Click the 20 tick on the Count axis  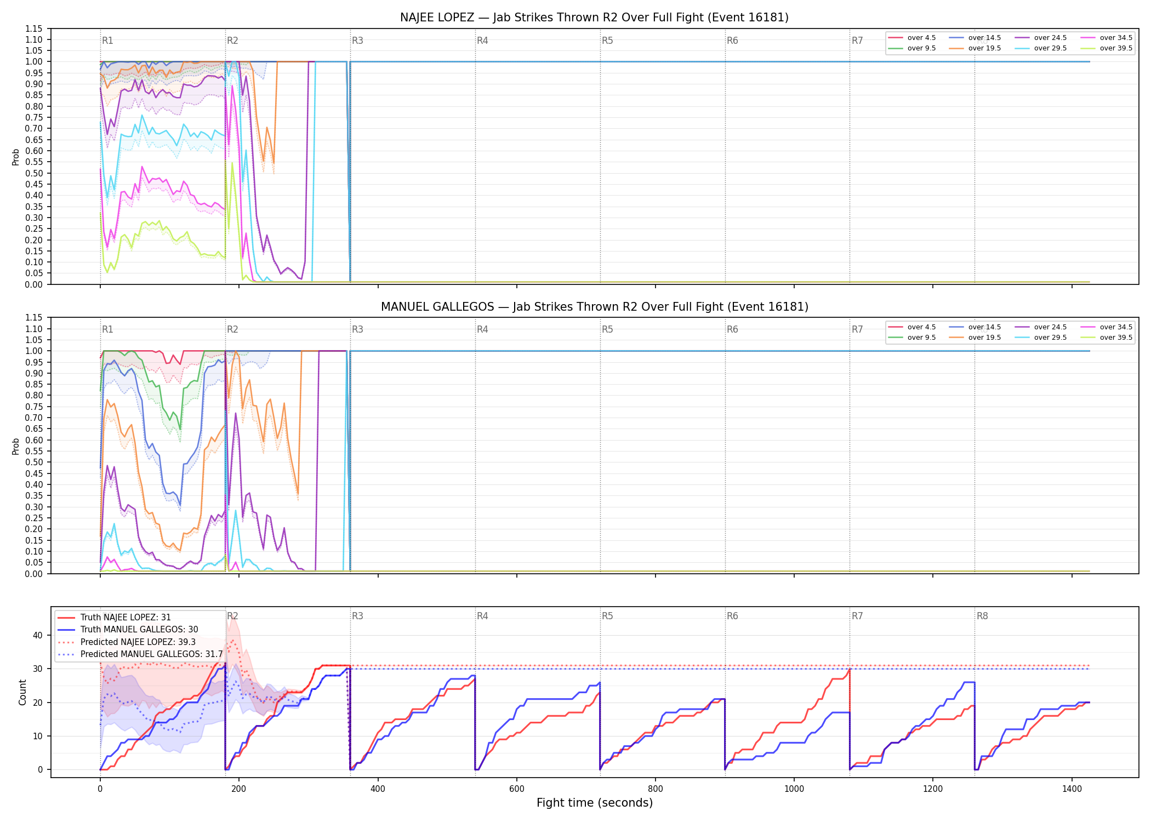(38, 703)
